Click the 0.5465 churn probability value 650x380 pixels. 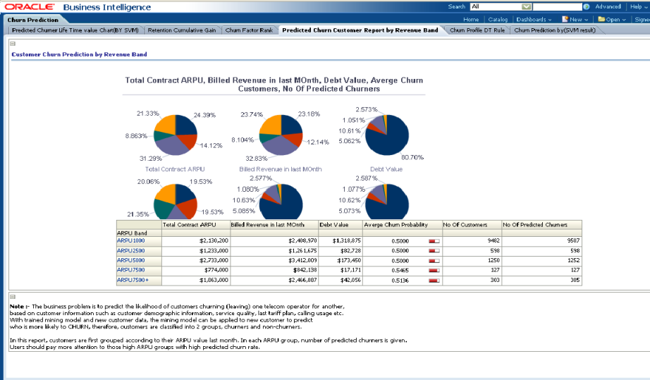(400, 270)
